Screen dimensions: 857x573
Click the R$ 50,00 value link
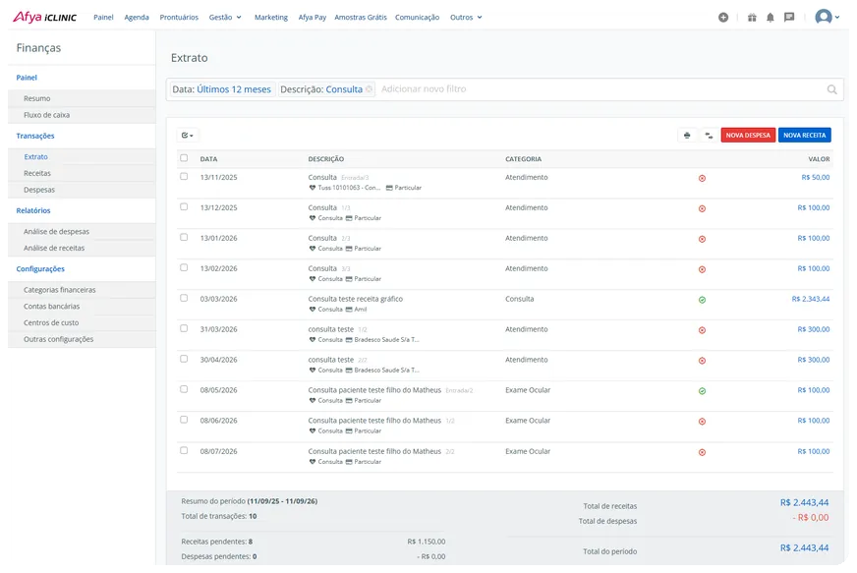coord(816,177)
